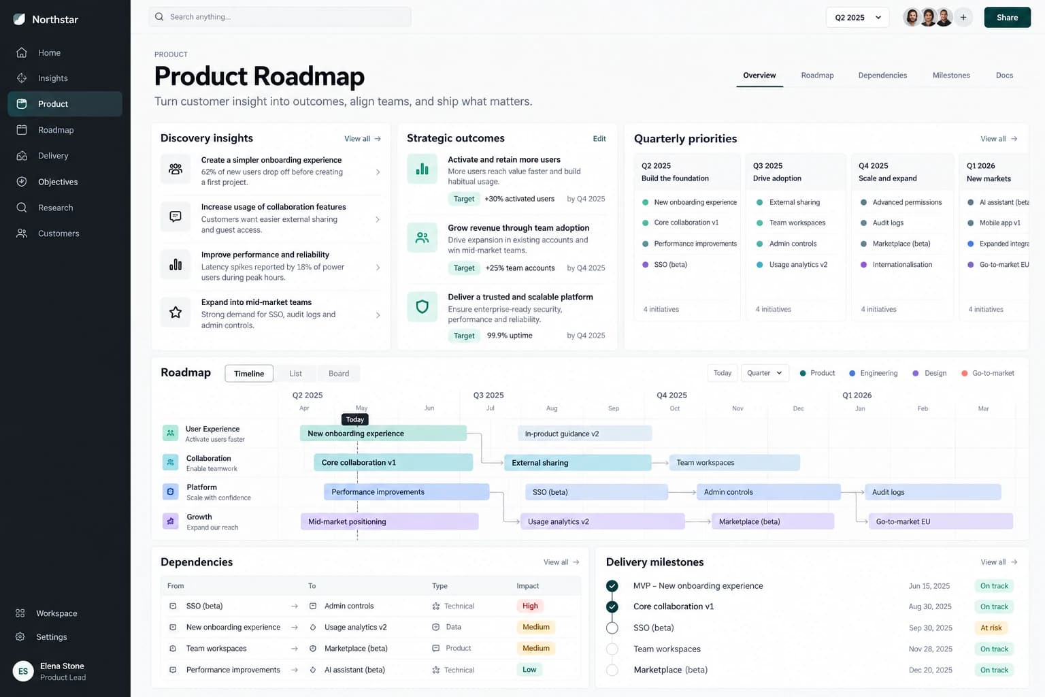Click the add collaborator plus icon
1045x697 pixels.
tap(963, 18)
